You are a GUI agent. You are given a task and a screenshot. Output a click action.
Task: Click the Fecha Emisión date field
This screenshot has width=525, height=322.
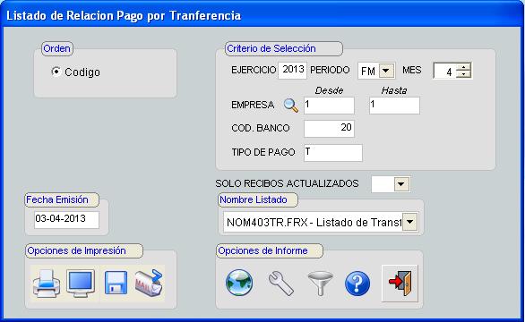coord(66,220)
